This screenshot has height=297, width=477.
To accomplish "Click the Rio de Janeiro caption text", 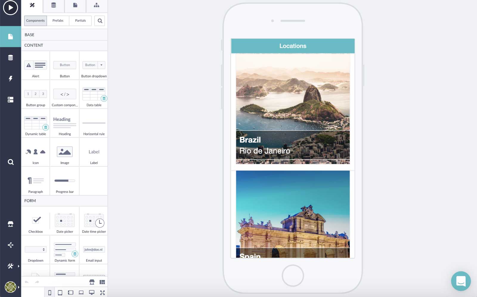I will (x=265, y=151).
